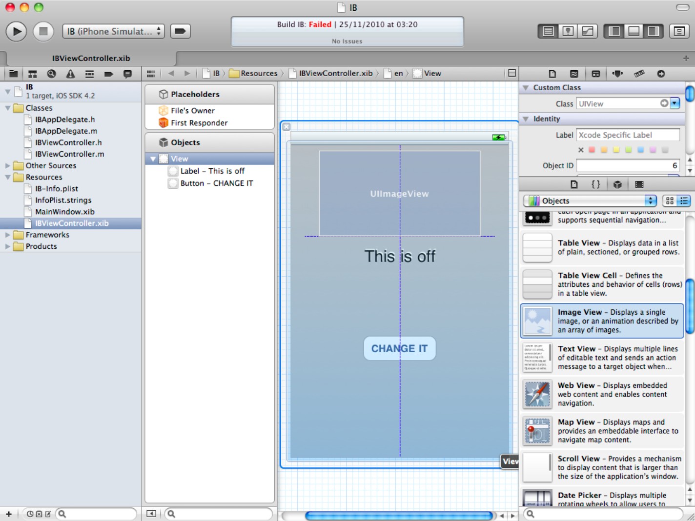The height and width of the screenshot is (521, 695).
Task: Open IBViewController.h file
Action: click(x=68, y=142)
